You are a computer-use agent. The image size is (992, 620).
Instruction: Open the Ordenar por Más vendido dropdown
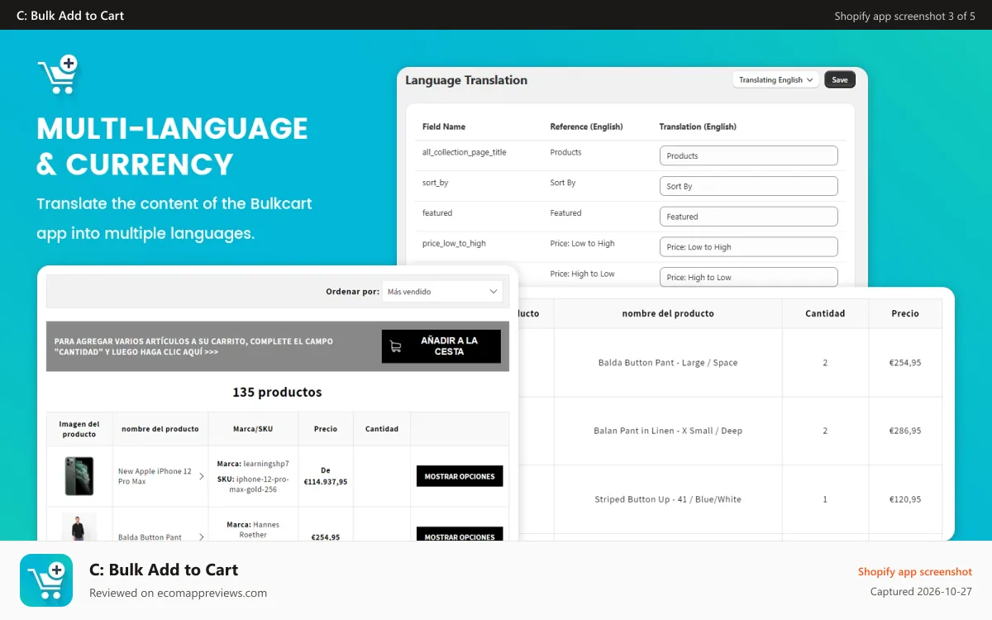click(442, 291)
